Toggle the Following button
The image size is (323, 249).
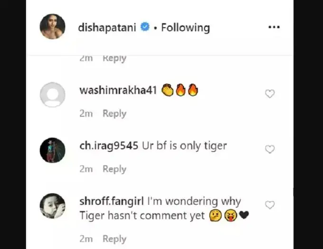185,28
